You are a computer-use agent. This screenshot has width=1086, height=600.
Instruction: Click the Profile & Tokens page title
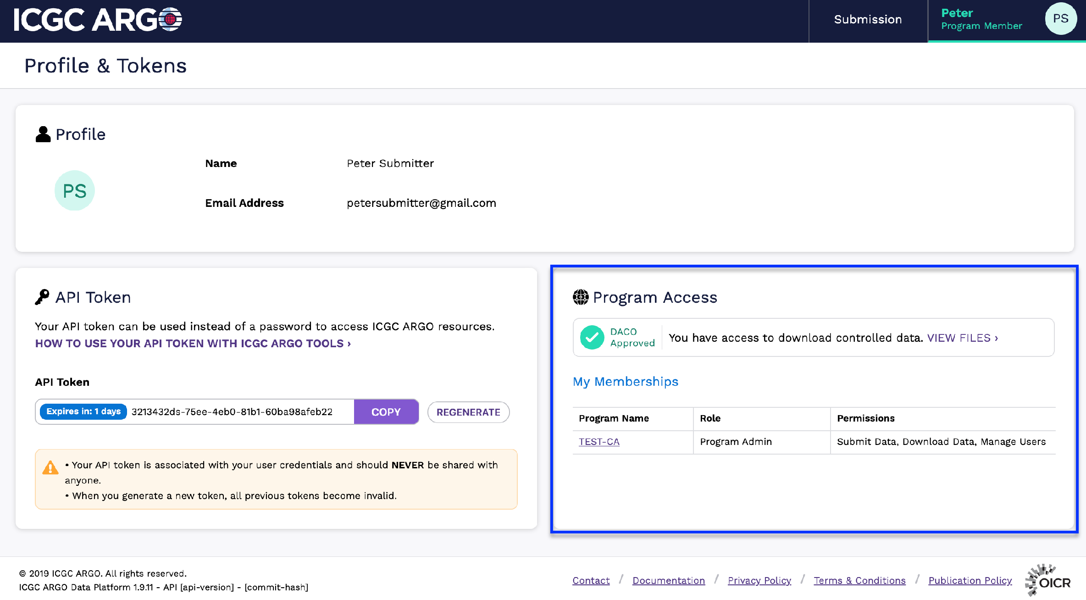coord(105,66)
